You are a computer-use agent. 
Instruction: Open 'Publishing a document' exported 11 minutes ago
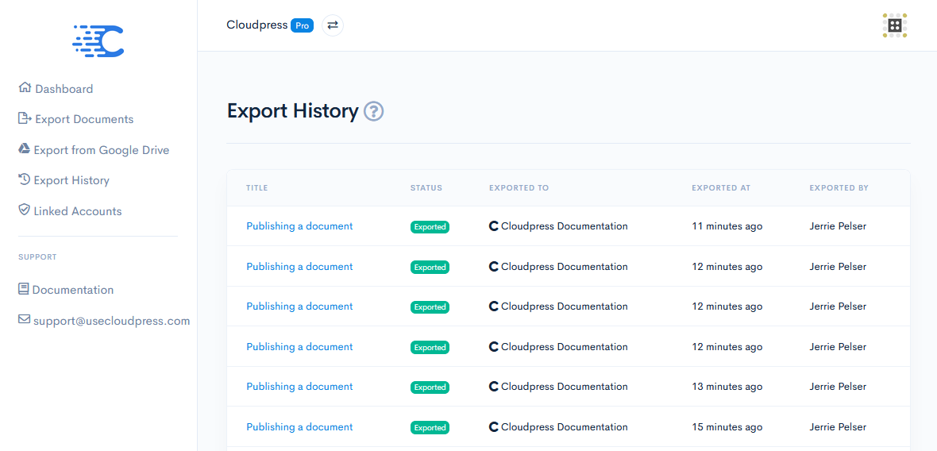(299, 225)
